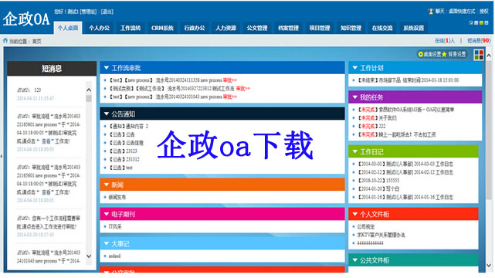Open the 个人办公 tab
The height and width of the screenshot is (278, 495).
(x=99, y=28)
